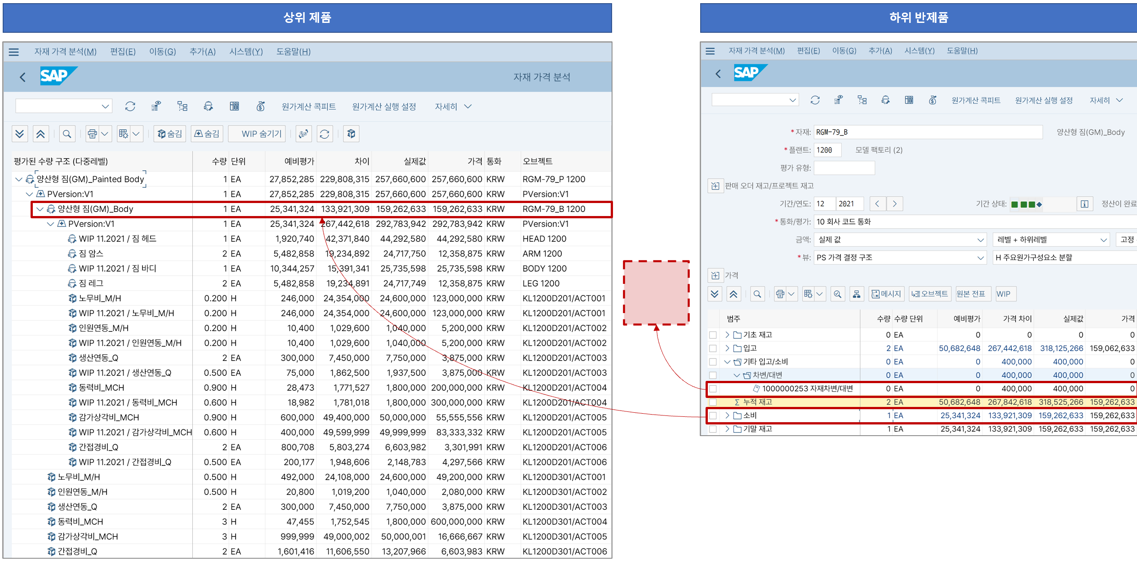The width and height of the screenshot is (1137, 561).
Task: Click the expand all double-chevron icon in left panel
Action: pos(19,134)
